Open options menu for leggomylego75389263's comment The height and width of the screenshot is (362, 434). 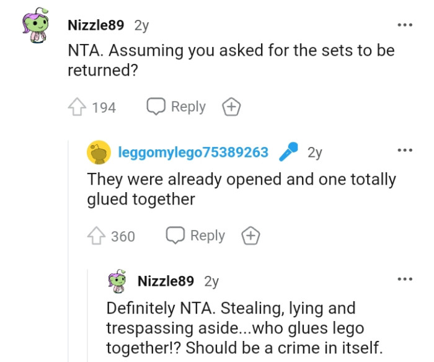click(405, 151)
